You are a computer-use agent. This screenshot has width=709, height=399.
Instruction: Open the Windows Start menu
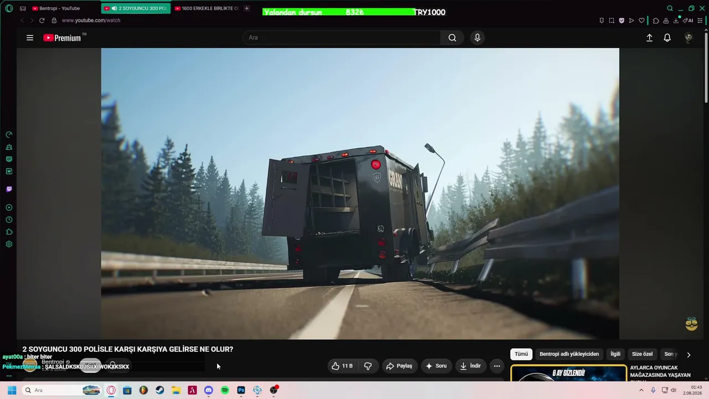pyautogui.click(x=12, y=390)
